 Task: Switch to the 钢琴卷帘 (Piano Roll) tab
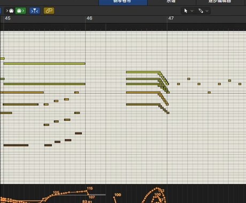pyautogui.click(x=123, y=2)
